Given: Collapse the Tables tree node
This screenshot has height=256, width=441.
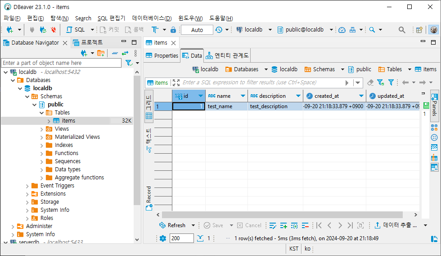Looking at the screenshot, I should click(41, 113).
